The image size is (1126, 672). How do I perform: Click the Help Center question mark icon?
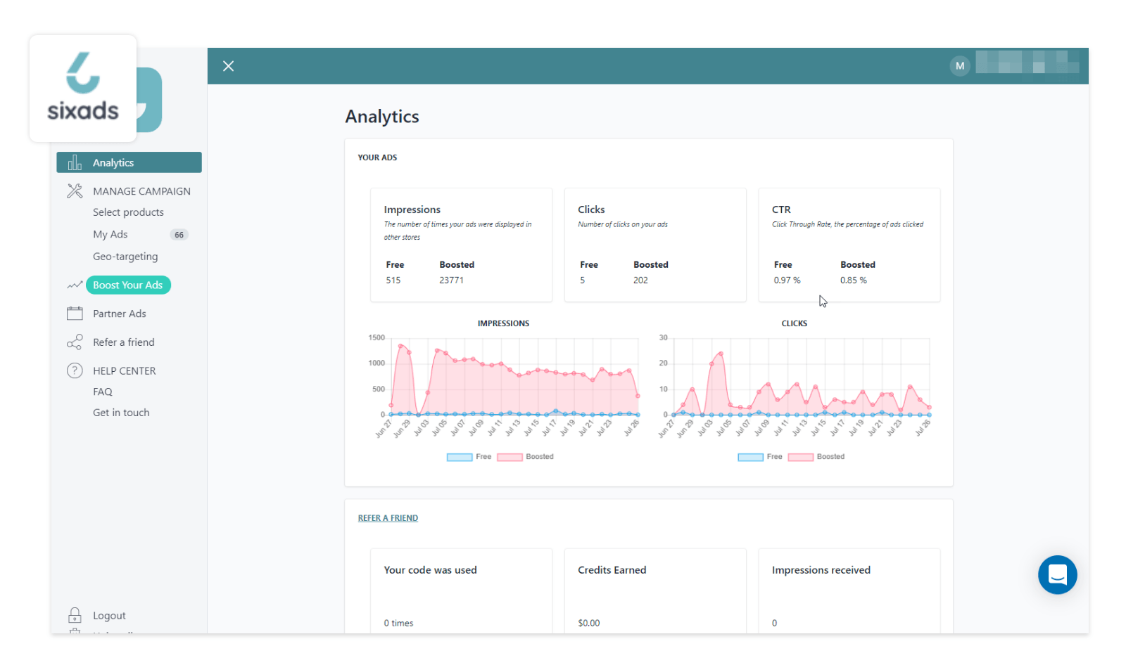[75, 370]
